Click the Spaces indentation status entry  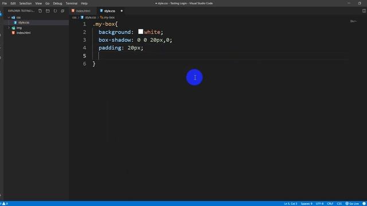point(306,204)
